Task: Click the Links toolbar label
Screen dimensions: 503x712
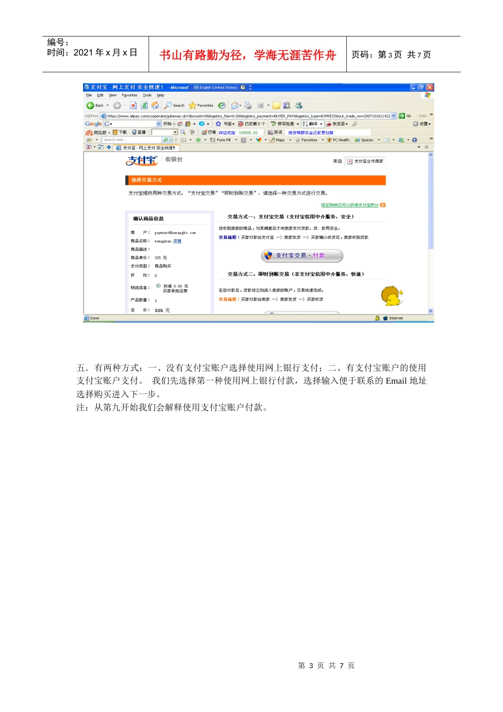Action: (423, 115)
